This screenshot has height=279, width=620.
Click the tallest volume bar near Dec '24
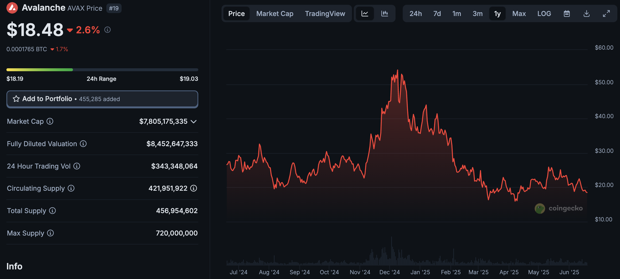click(392, 251)
